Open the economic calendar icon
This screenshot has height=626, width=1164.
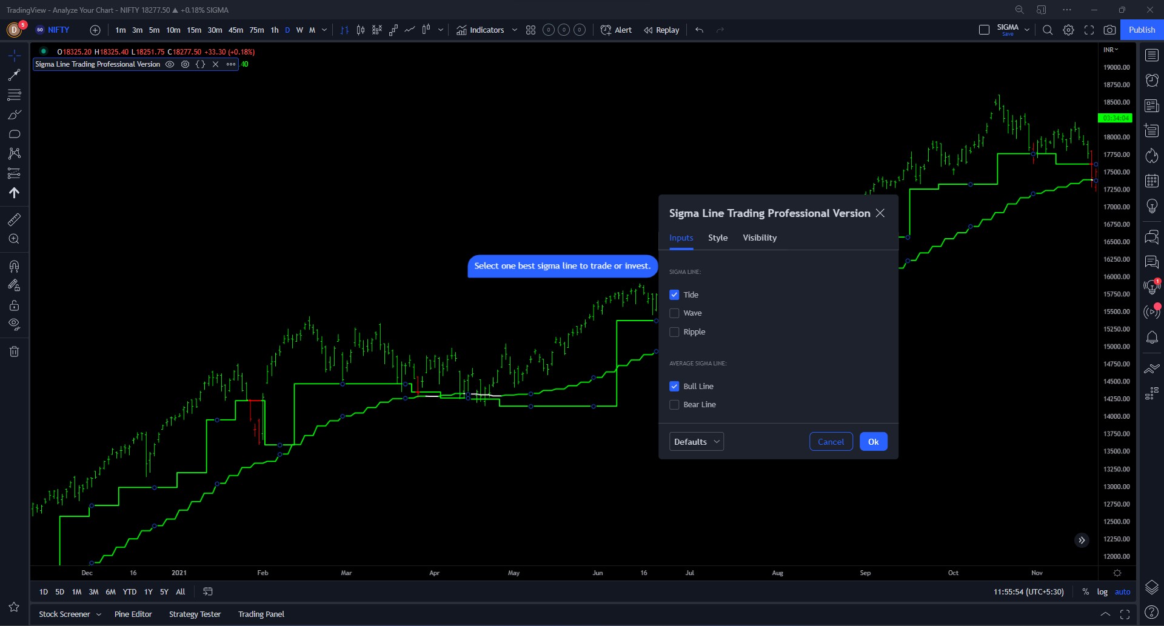click(1151, 181)
